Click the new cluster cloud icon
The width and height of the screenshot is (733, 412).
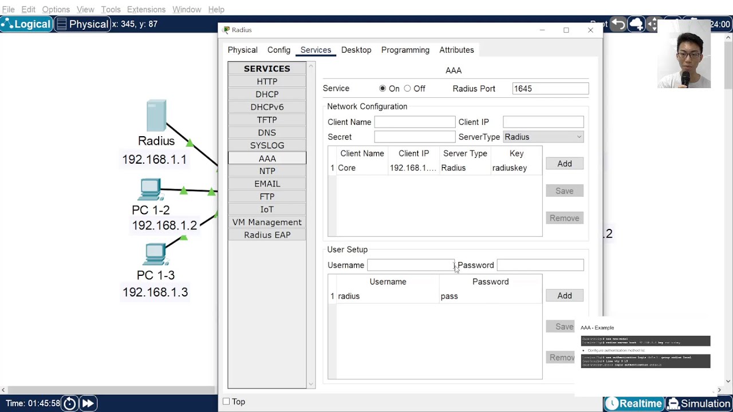[636, 24]
